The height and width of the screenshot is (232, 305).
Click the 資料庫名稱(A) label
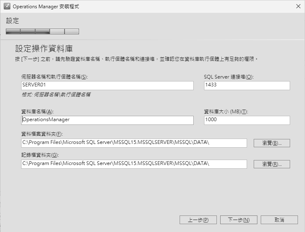[37, 112]
